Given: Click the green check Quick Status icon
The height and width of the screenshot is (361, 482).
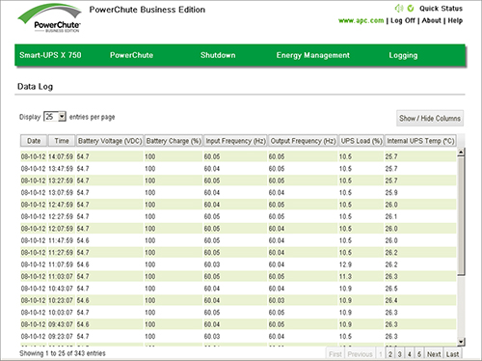Looking at the screenshot, I should [x=411, y=9].
